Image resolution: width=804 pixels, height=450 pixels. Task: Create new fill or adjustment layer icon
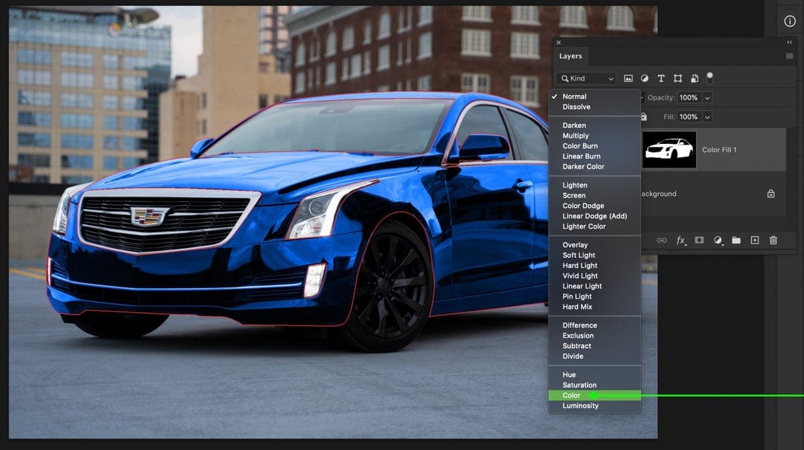click(718, 240)
